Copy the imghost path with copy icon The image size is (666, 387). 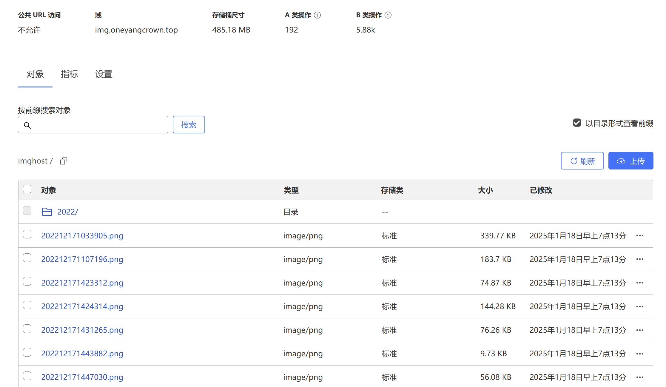click(x=64, y=161)
